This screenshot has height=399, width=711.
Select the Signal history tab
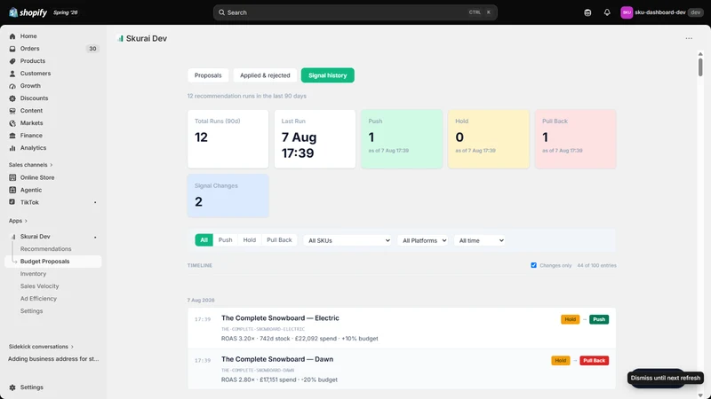pos(327,75)
